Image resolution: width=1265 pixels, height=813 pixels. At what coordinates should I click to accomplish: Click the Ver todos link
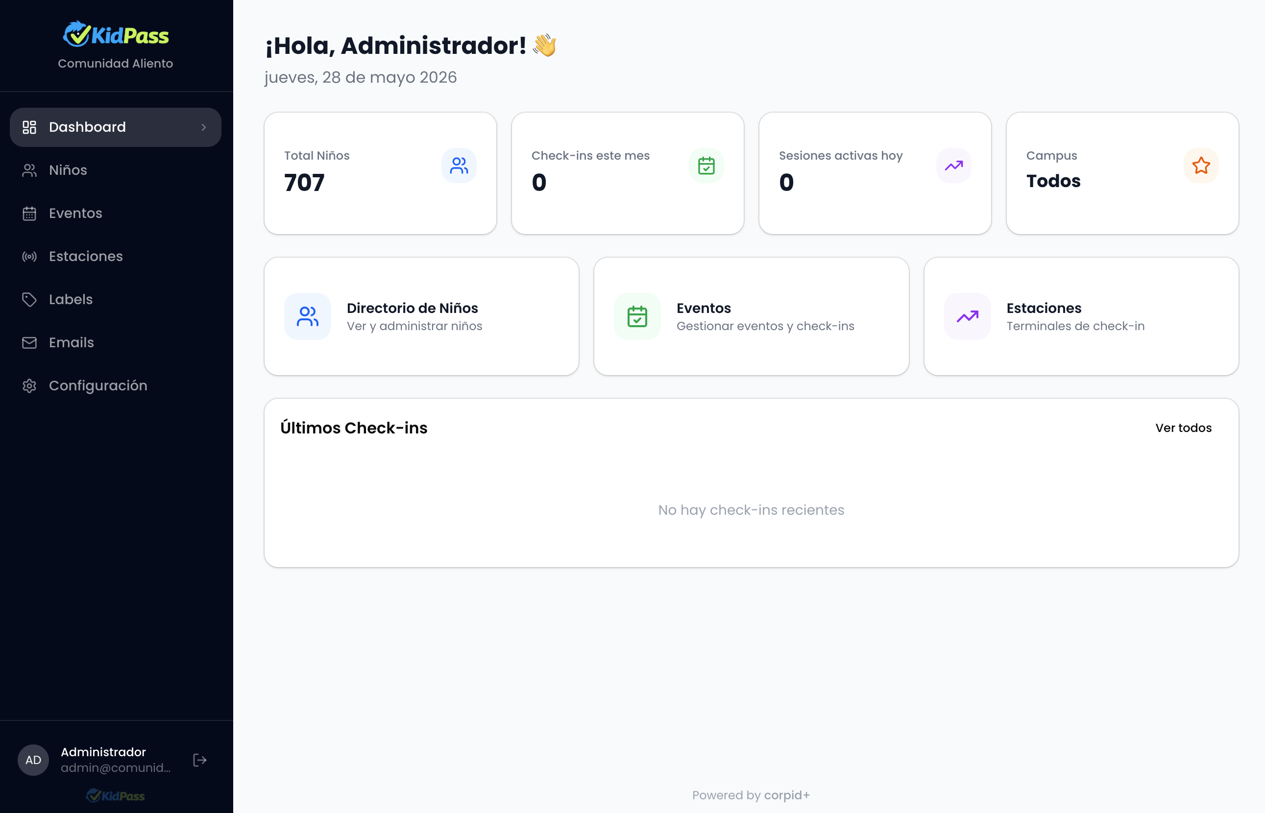[x=1183, y=428]
